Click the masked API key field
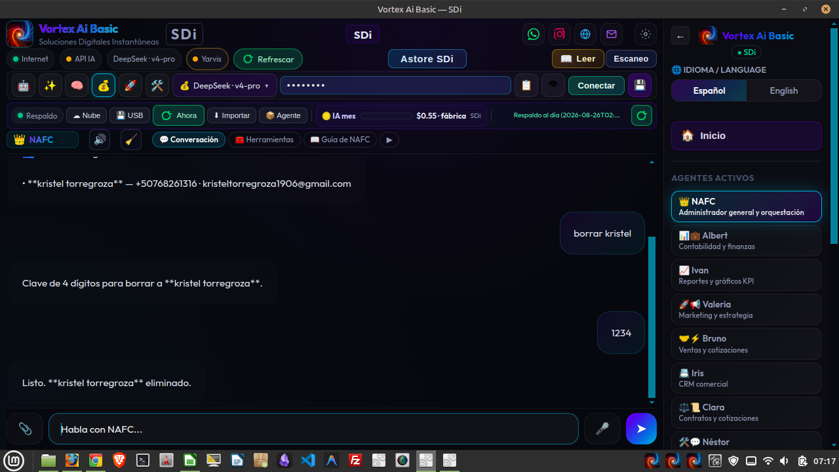 pyautogui.click(x=395, y=85)
